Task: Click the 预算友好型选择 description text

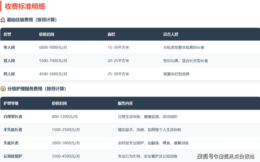Action: point(176,74)
